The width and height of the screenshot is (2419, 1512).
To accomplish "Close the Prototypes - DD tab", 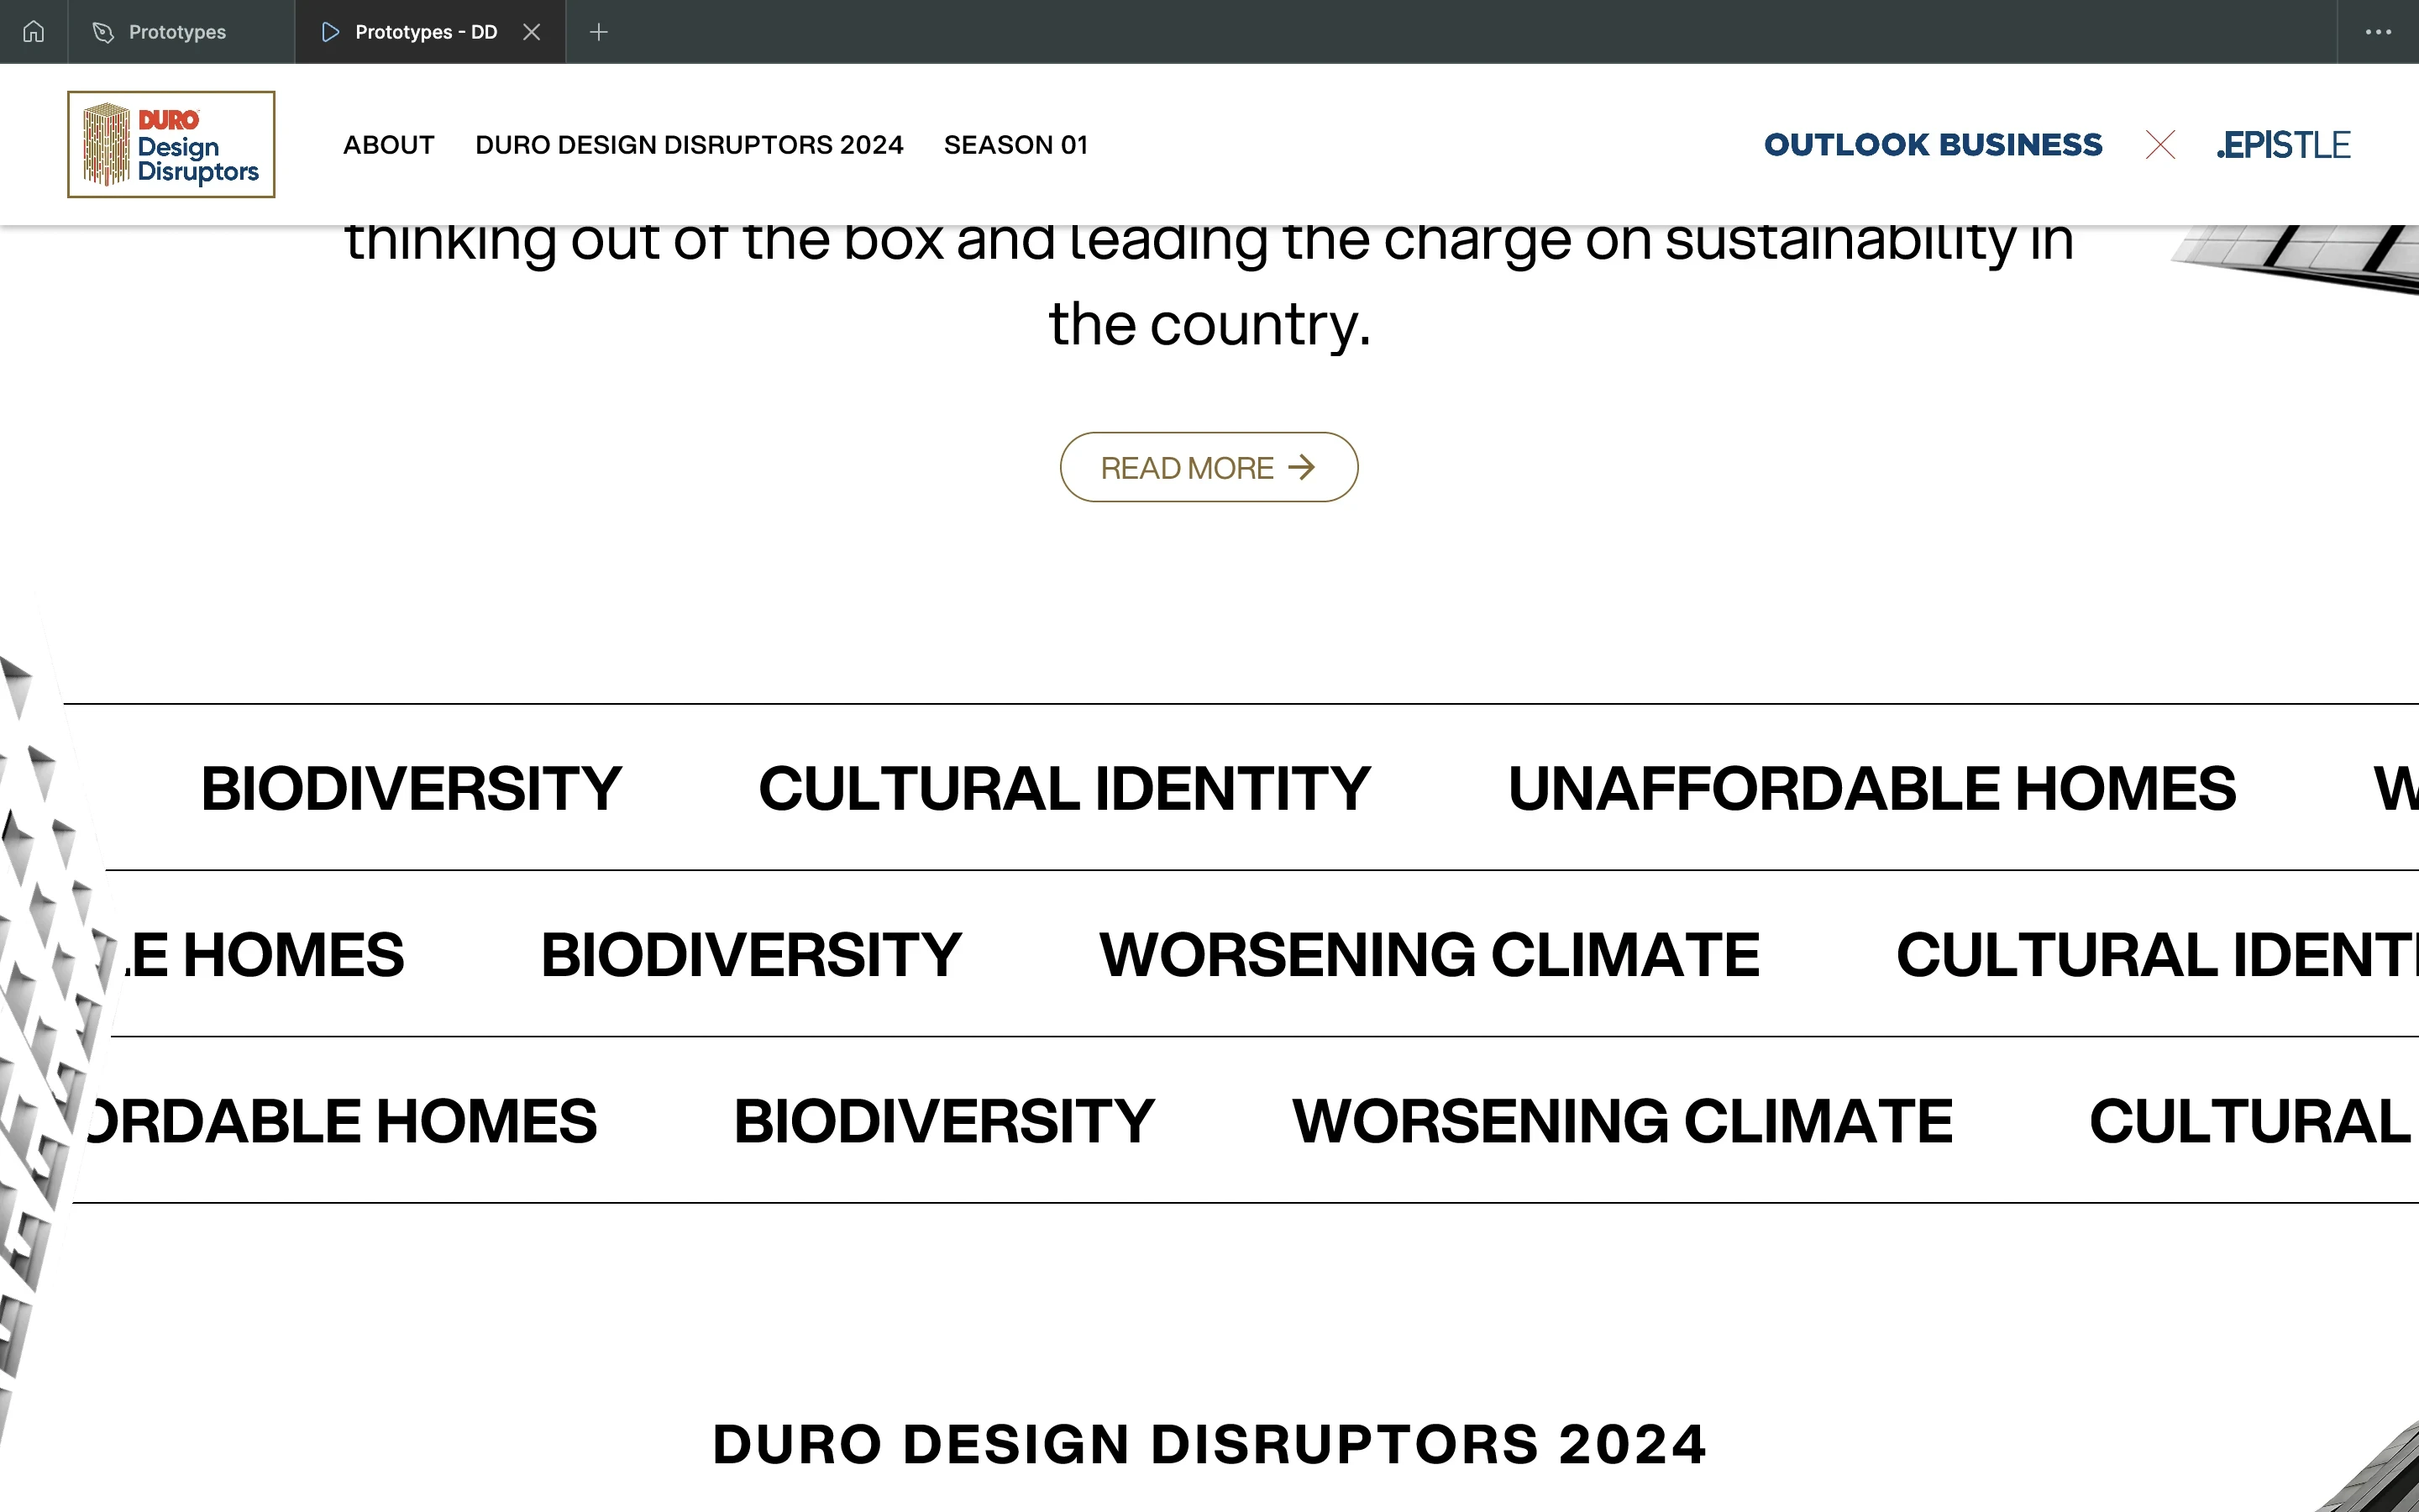I will [x=532, y=32].
